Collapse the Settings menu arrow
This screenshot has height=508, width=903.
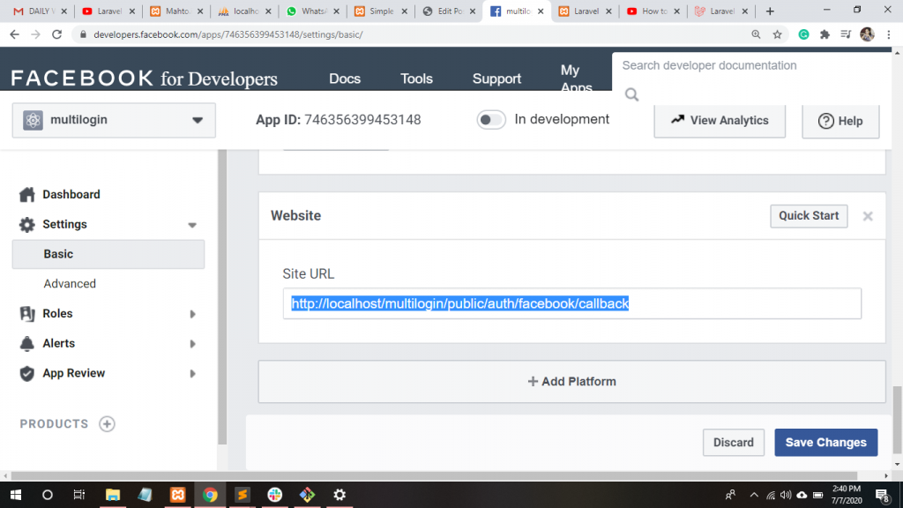[x=192, y=225]
